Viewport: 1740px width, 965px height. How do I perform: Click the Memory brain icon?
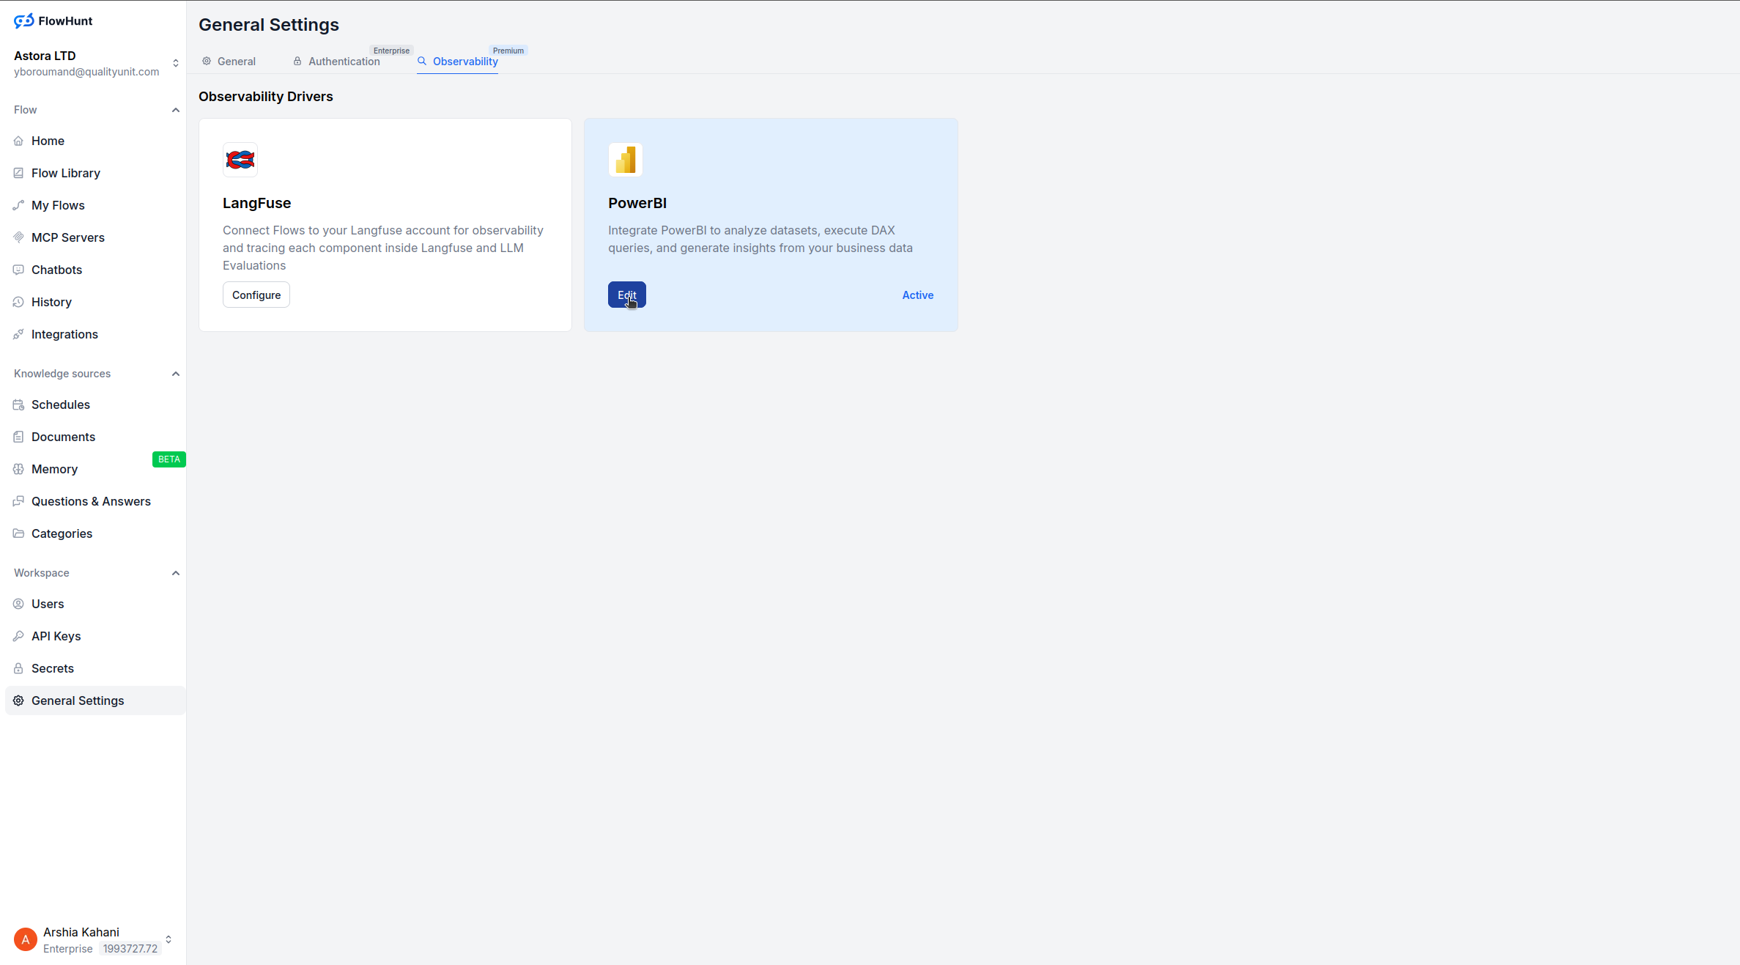tap(18, 469)
